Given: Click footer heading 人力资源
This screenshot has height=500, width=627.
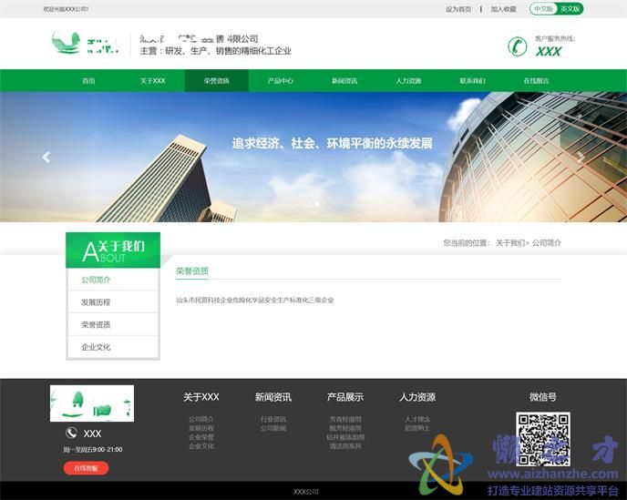Looking at the screenshot, I should point(417,397).
